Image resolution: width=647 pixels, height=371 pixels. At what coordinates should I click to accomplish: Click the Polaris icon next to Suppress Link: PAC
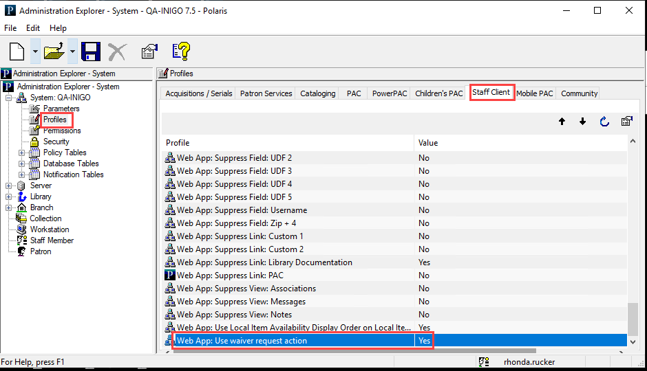(169, 275)
